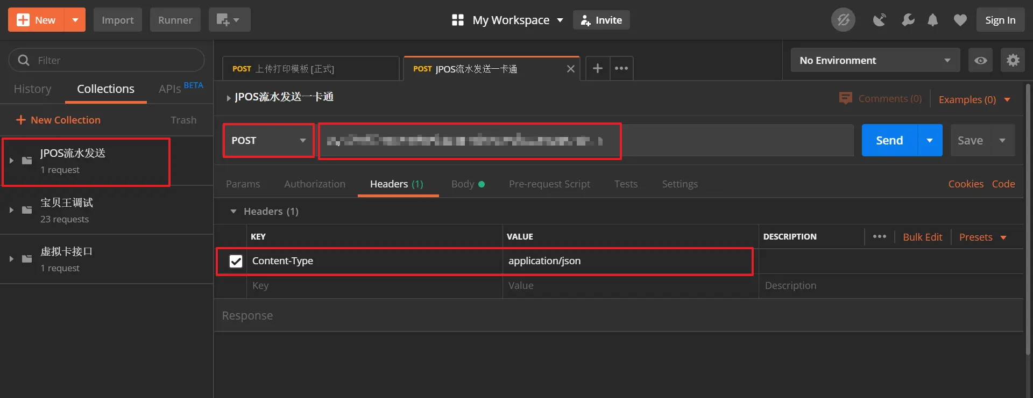Send the request
The height and width of the screenshot is (398, 1033).
click(x=889, y=140)
